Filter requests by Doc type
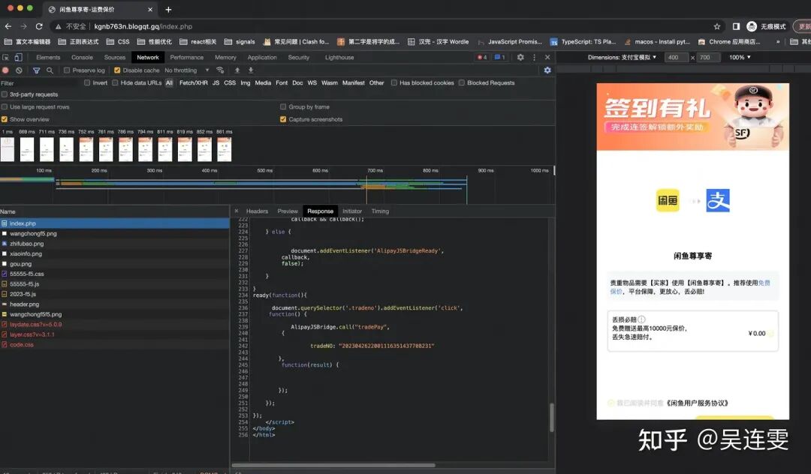 pos(297,82)
